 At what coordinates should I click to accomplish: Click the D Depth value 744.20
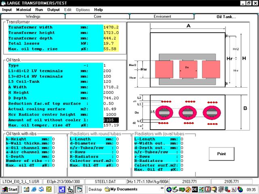click(111, 98)
